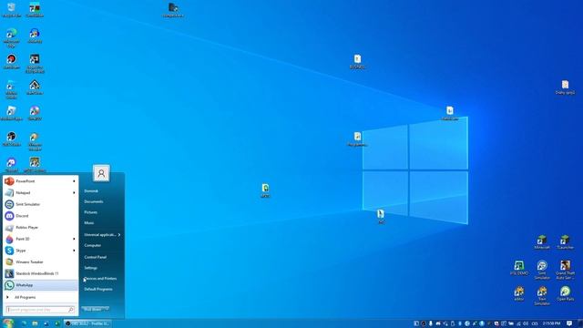Select the Grand Theft Auto San desktop shortcut
Image resolution: width=583 pixels, height=328 pixels.
pos(565,270)
